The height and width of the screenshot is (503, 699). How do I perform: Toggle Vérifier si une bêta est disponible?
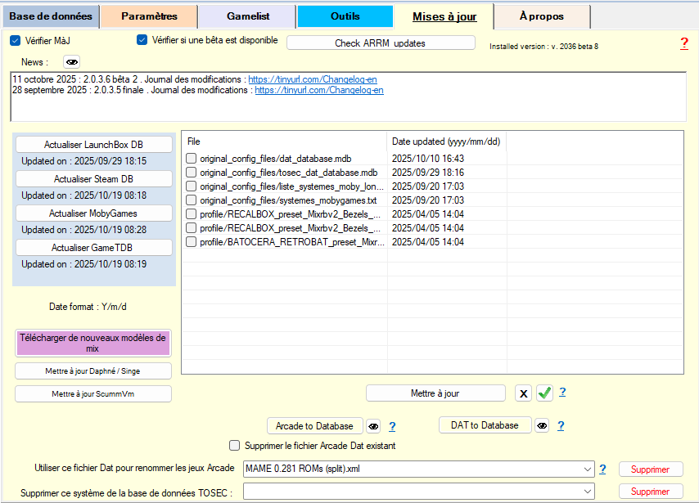[142, 40]
